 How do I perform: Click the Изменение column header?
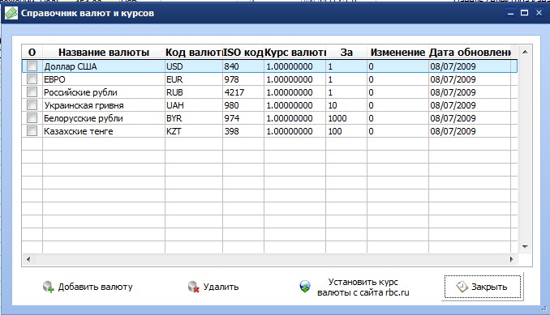pyautogui.click(x=397, y=53)
